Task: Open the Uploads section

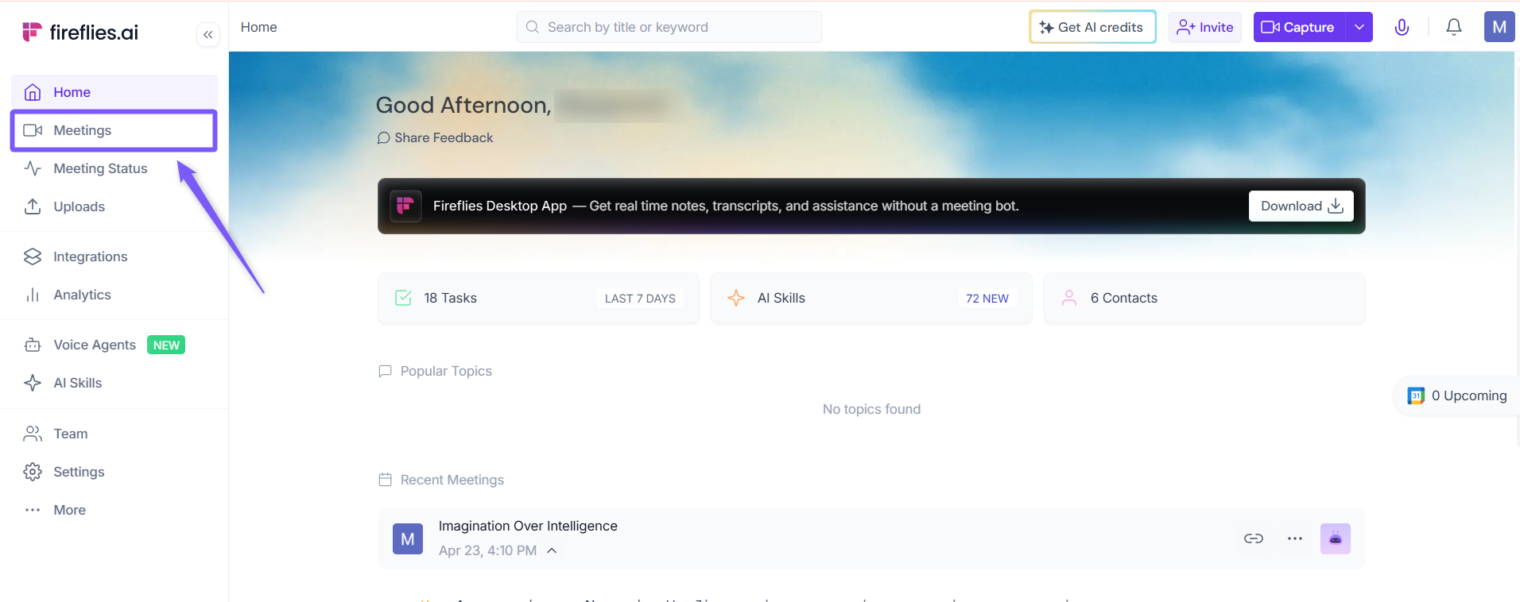Action: (x=114, y=206)
